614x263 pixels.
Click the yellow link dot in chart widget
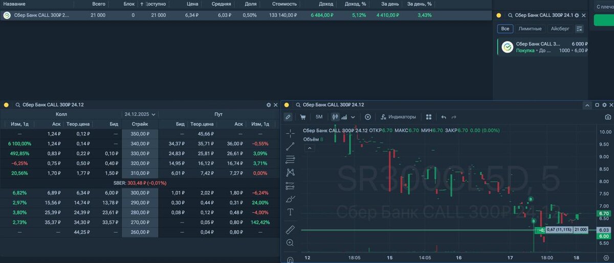(x=286, y=105)
